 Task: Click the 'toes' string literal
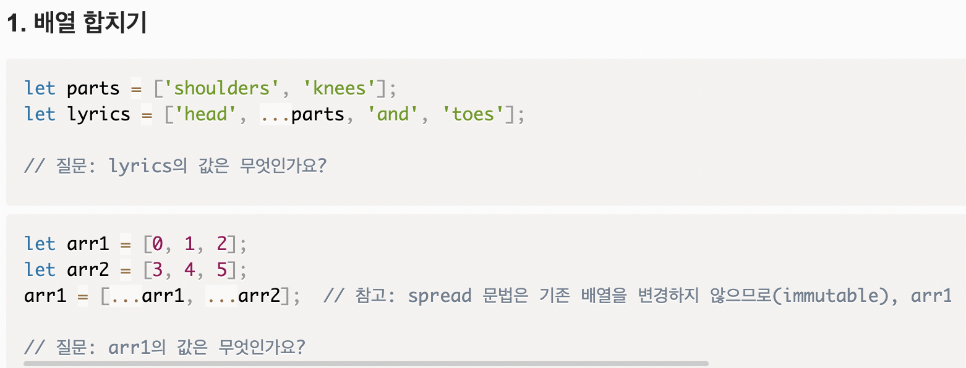[474, 114]
